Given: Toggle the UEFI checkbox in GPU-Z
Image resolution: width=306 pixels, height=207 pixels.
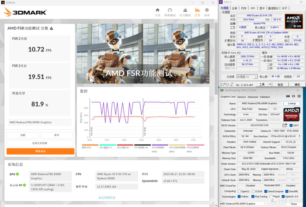Looking at the screenshot, I should [x=291, y=125].
